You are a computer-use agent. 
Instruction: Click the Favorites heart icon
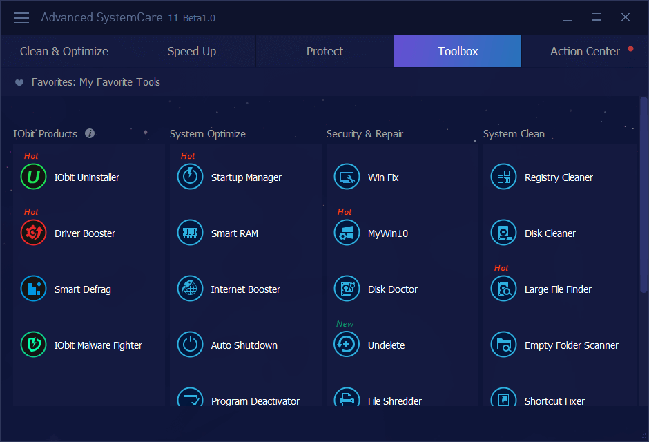coord(19,82)
